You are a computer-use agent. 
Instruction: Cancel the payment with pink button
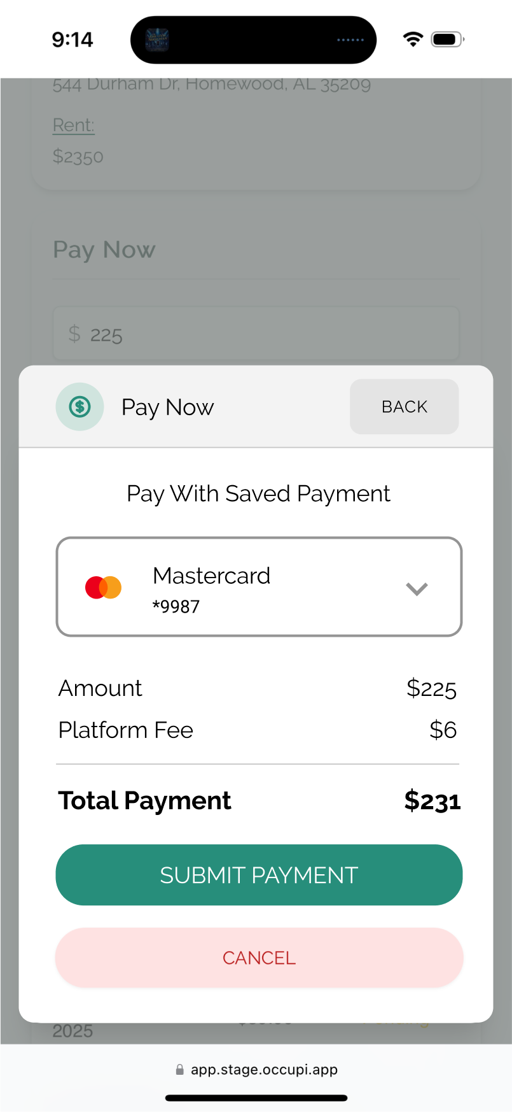click(259, 958)
